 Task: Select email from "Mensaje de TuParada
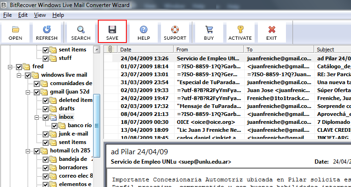click(x=227, y=106)
